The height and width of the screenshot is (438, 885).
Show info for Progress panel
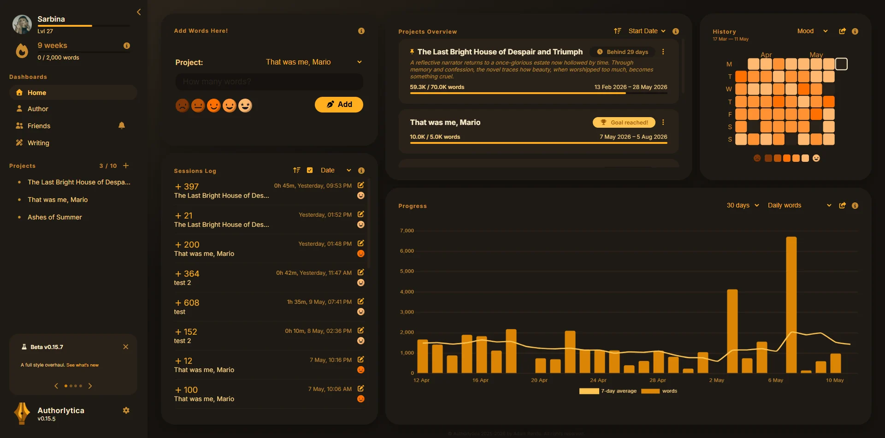[x=855, y=206]
